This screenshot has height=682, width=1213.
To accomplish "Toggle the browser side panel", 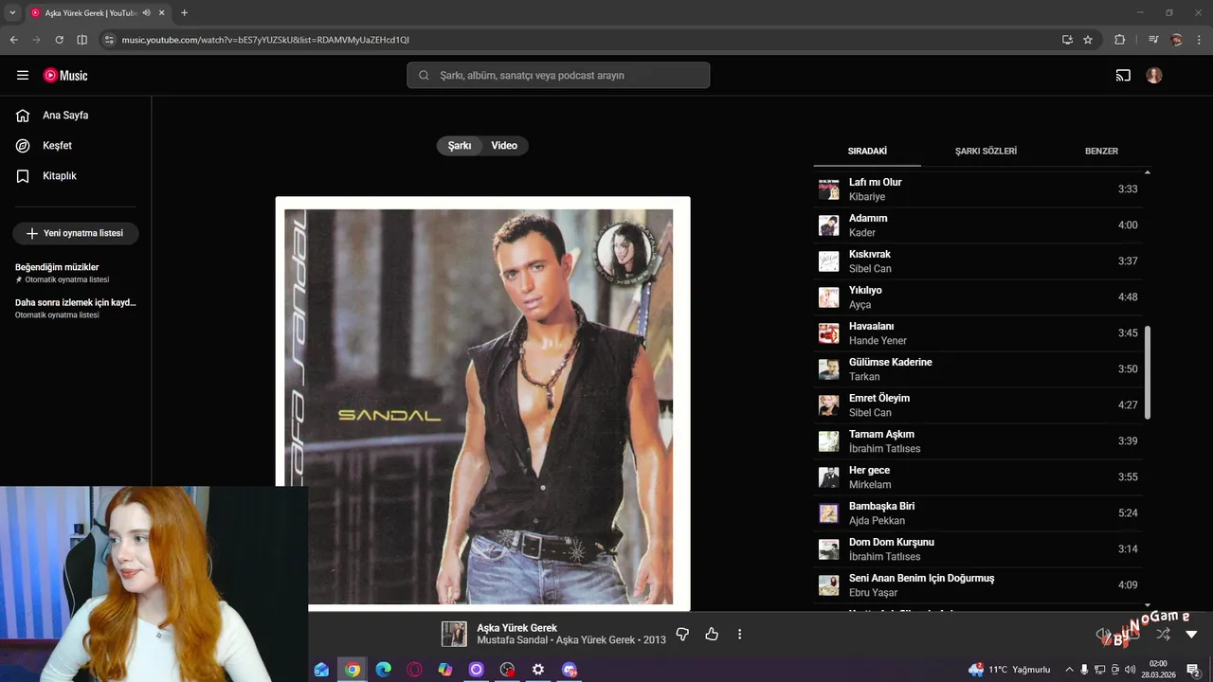I will [x=82, y=40].
